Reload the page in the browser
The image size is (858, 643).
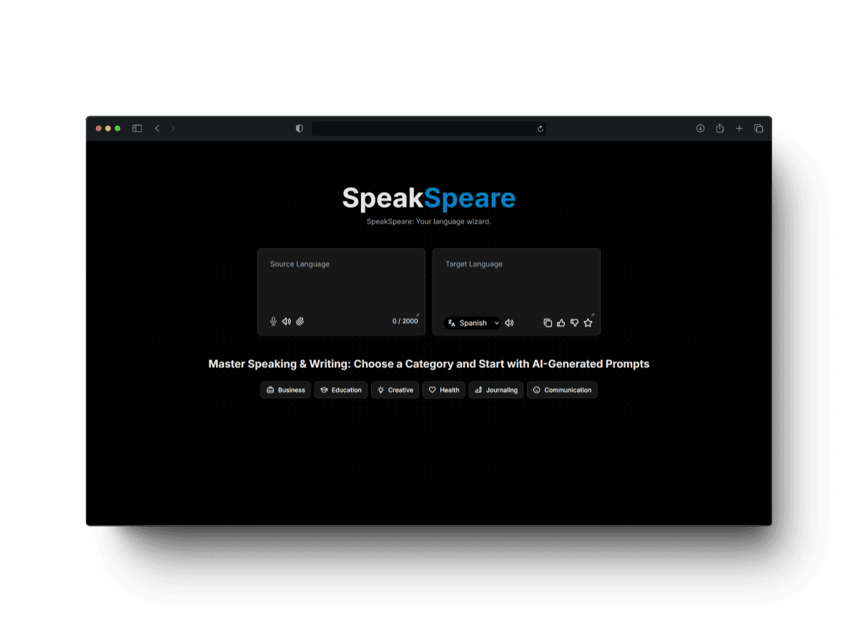(x=541, y=129)
